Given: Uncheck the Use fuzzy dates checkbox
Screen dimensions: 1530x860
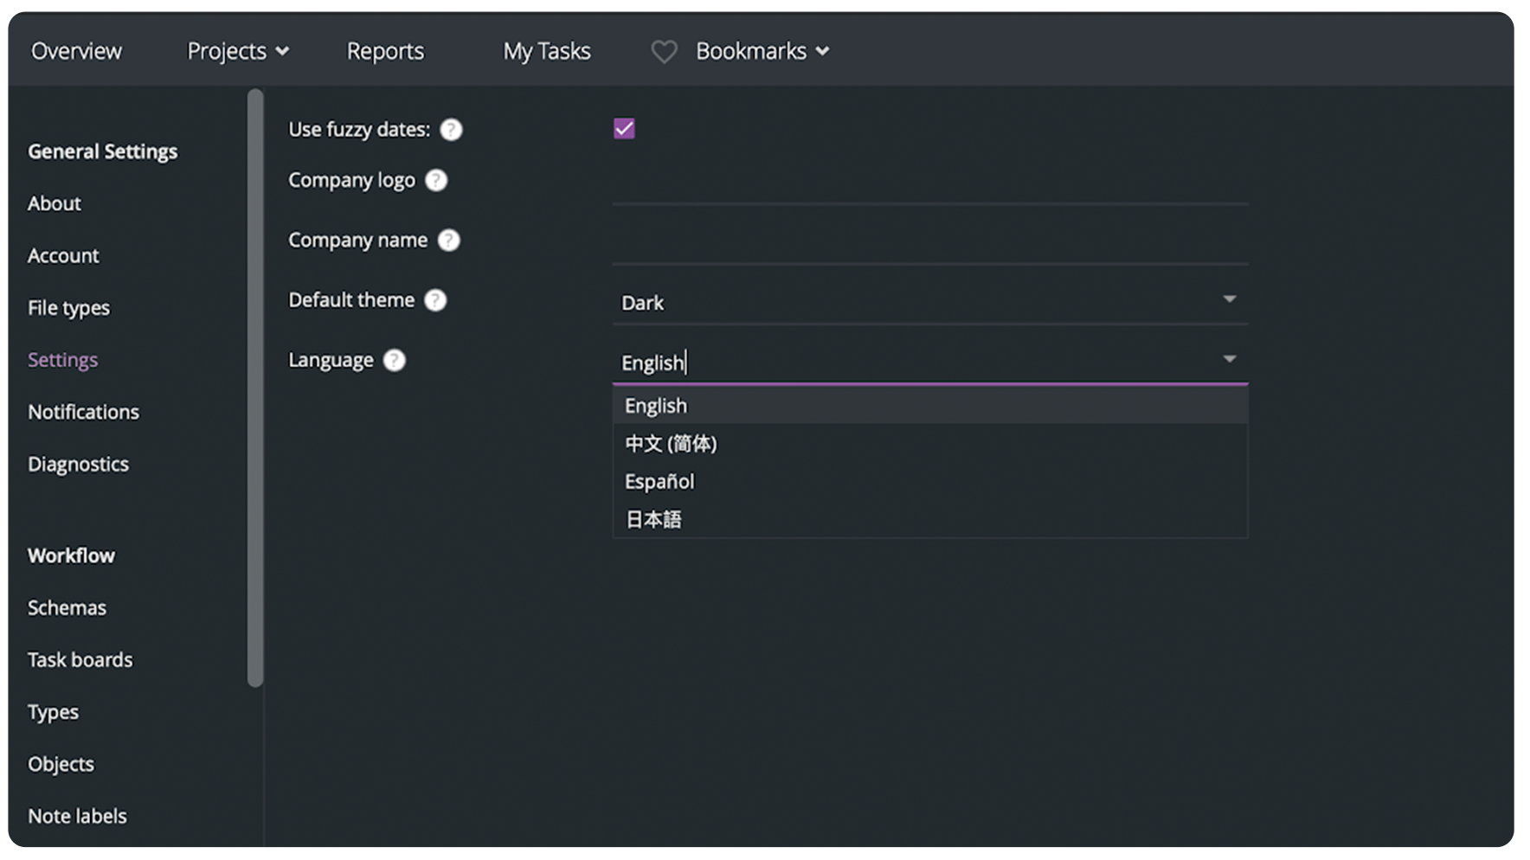Looking at the screenshot, I should point(624,129).
